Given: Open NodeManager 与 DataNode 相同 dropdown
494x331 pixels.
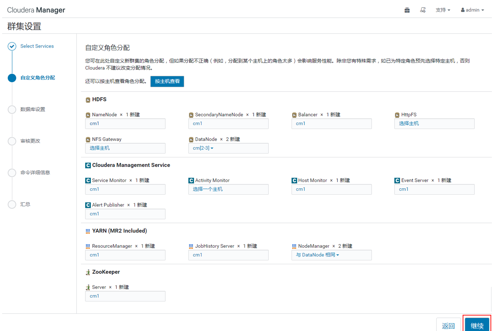Looking at the screenshot, I should click(x=331, y=255).
